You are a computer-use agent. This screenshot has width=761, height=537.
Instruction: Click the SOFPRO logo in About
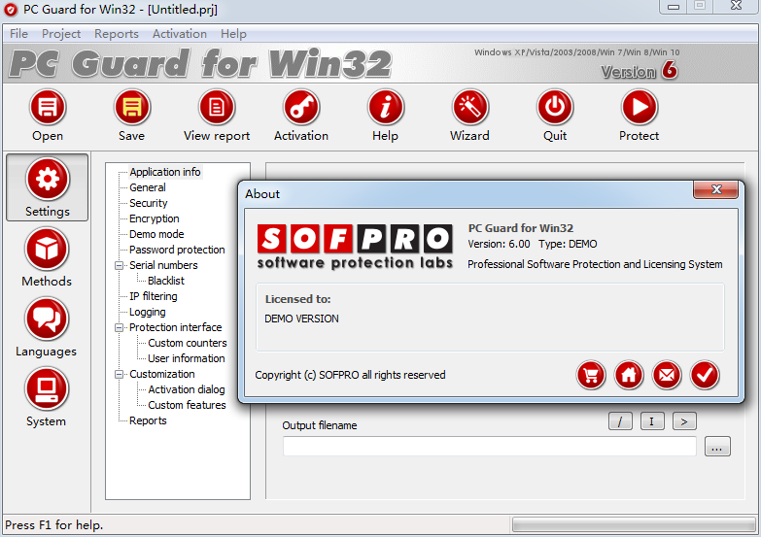tap(355, 247)
